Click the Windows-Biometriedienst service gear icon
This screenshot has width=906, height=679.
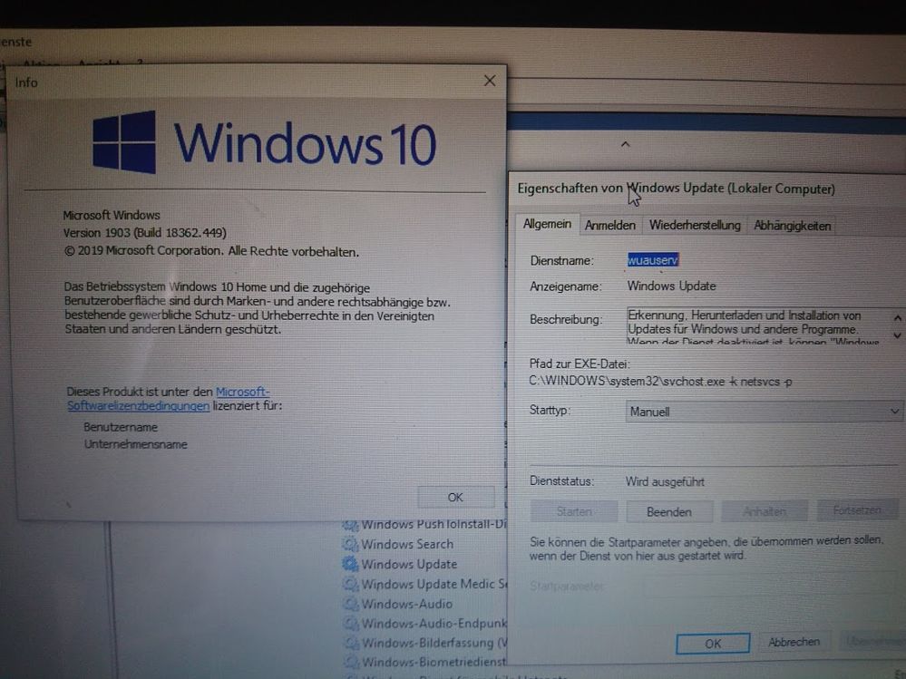(x=350, y=663)
